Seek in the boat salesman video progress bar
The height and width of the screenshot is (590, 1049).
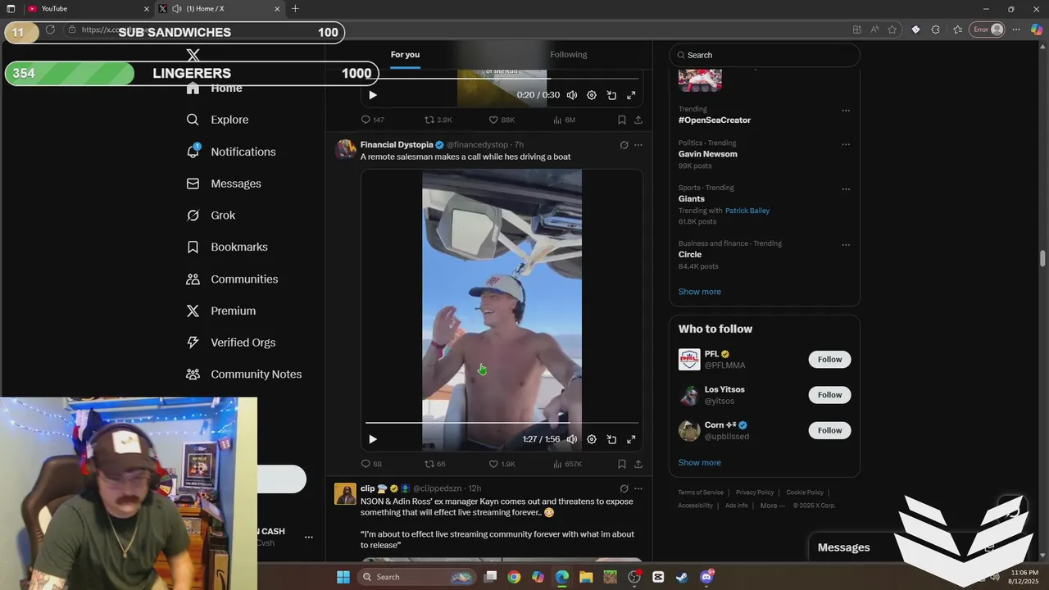[502, 423]
